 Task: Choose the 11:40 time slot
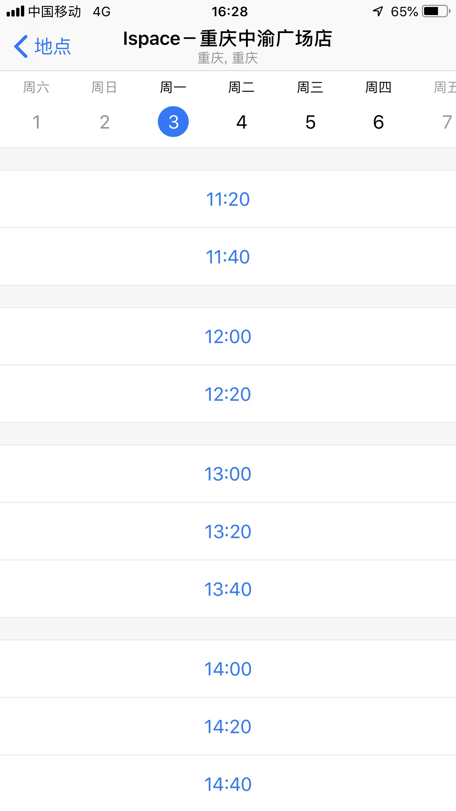pos(228,256)
